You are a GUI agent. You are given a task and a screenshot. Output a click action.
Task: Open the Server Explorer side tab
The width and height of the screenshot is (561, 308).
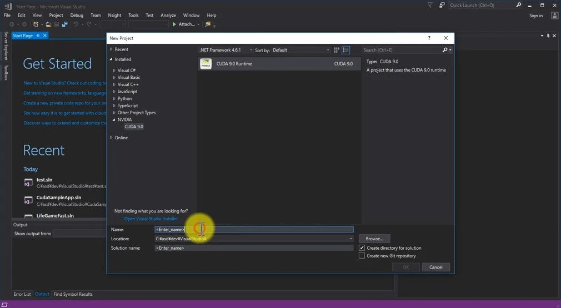(x=6, y=46)
